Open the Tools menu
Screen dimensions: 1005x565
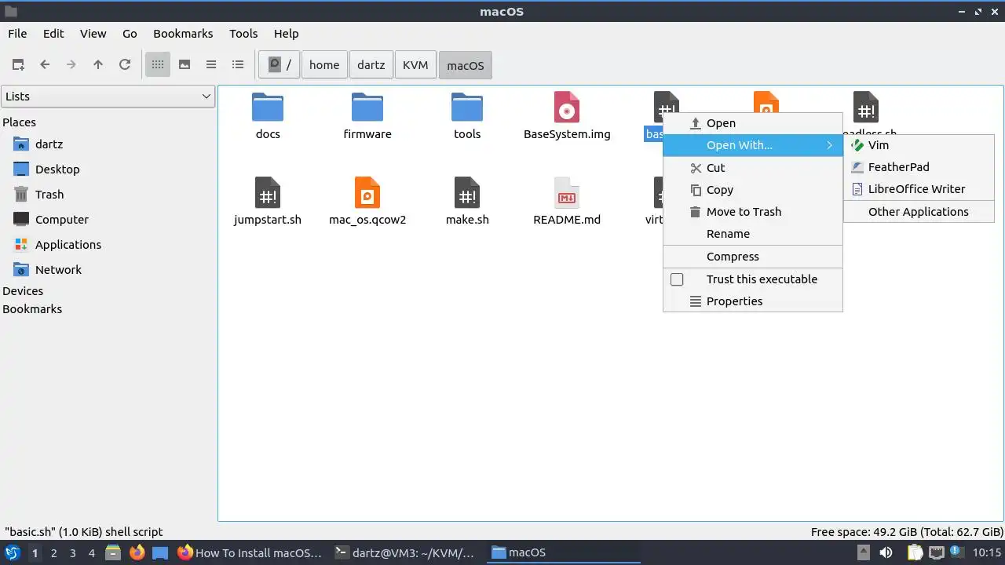click(243, 34)
